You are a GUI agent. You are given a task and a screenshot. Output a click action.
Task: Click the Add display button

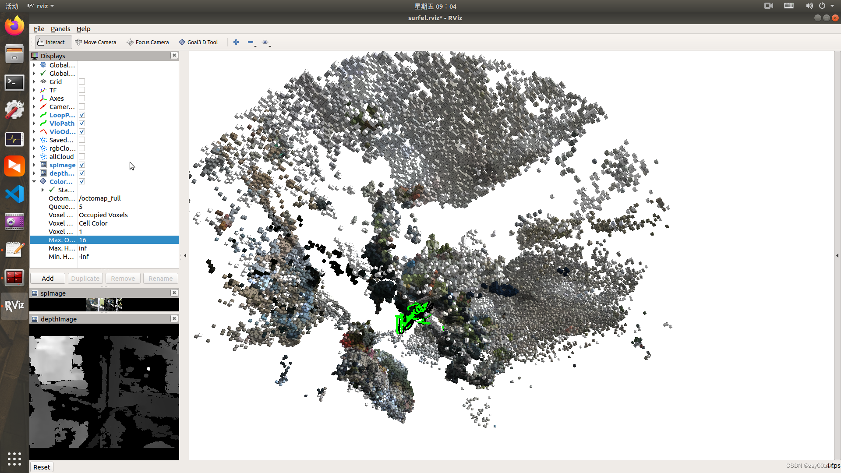pyautogui.click(x=48, y=279)
